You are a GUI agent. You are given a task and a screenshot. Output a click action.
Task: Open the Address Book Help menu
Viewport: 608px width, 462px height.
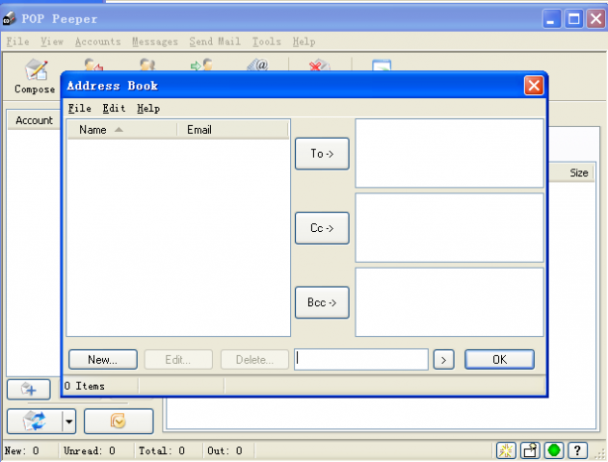point(148,109)
